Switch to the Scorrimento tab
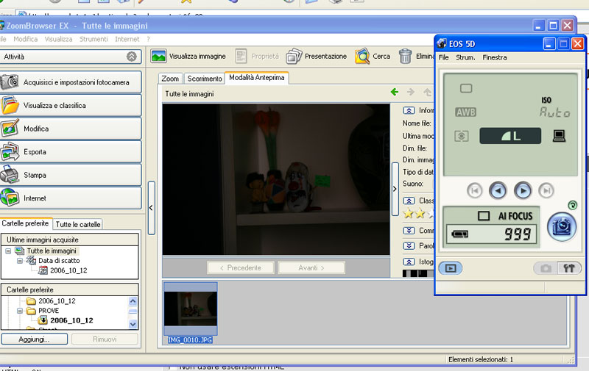Viewport: 589px width, 371px height. point(205,79)
